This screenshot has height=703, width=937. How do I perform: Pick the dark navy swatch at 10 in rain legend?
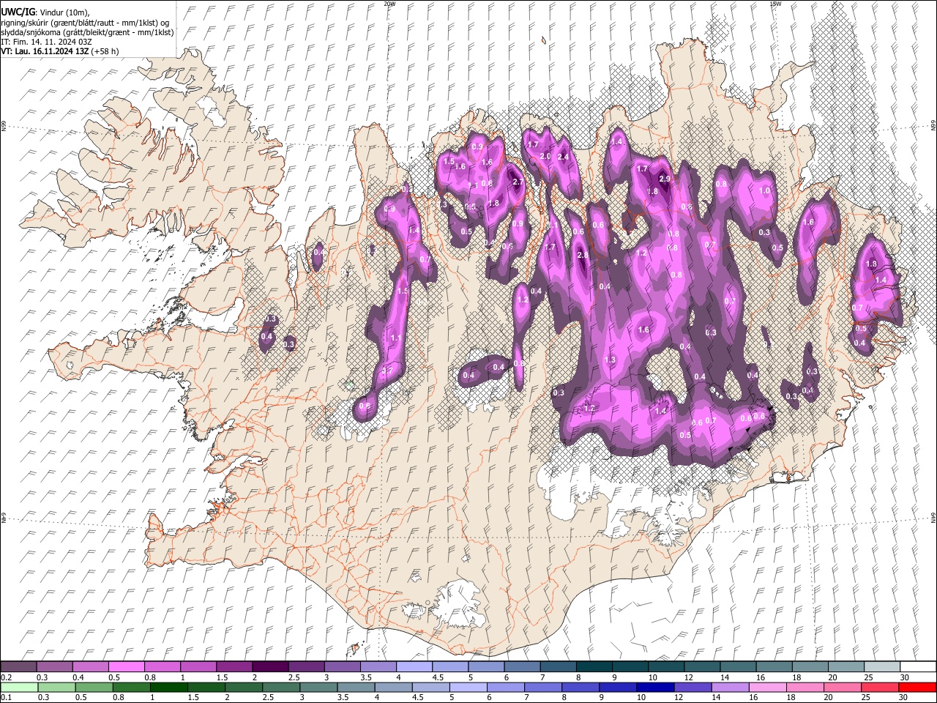654,687
